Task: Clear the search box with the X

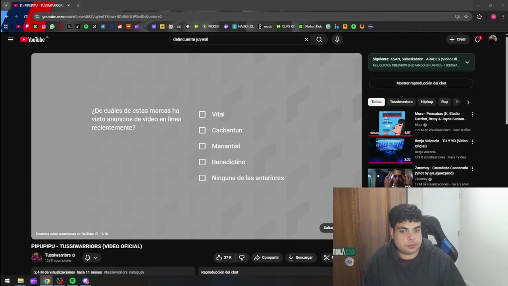Action: (x=306, y=39)
